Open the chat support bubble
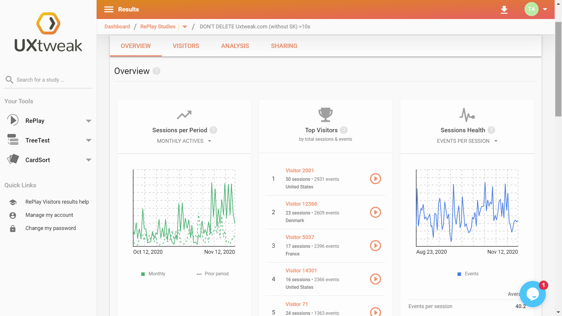The image size is (562, 316). pos(533,294)
